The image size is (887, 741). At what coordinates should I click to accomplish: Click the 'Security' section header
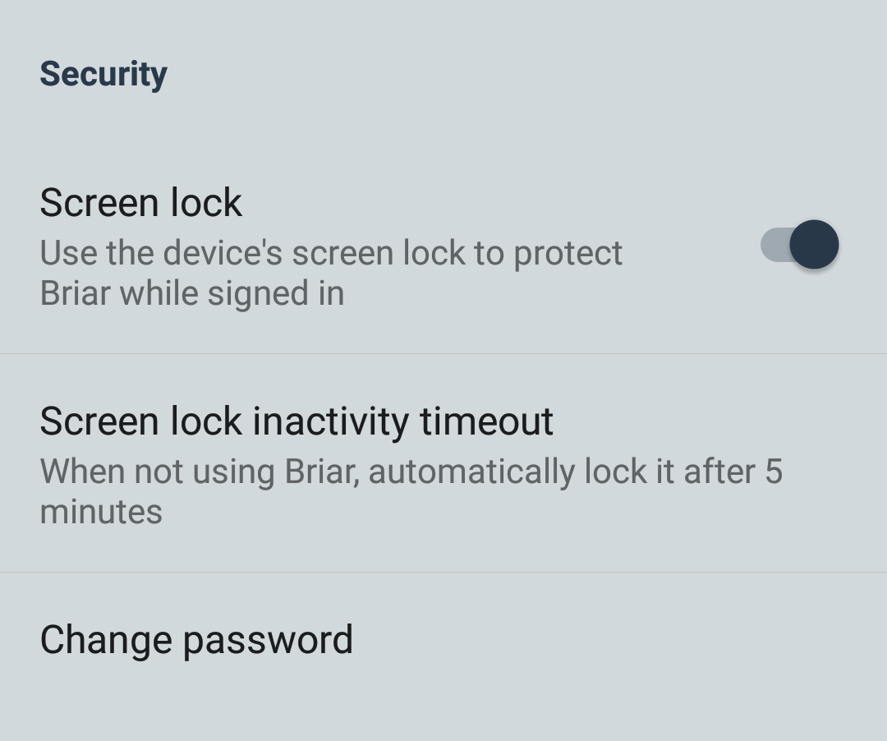tap(103, 74)
